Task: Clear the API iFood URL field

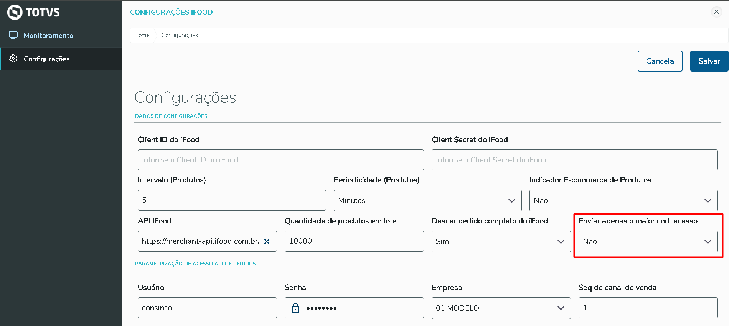Action: pyautogui.click(x=267, y=241)
